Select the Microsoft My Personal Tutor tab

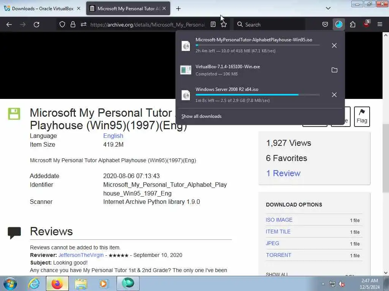(129, 9)
